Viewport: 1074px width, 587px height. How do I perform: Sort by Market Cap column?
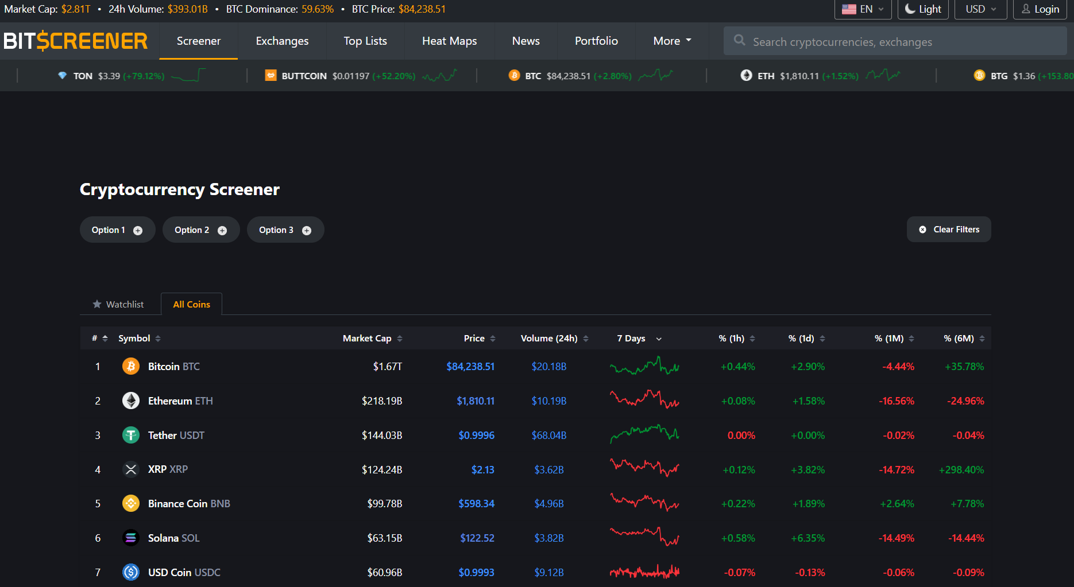(x=373, y=339)
